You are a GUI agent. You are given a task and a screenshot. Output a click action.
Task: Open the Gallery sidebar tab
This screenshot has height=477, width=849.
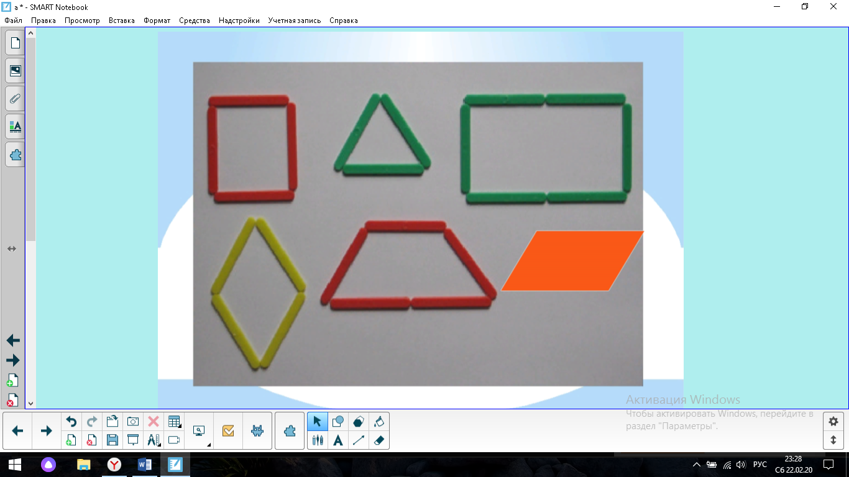pyautogui.click(x=15, y=71)
